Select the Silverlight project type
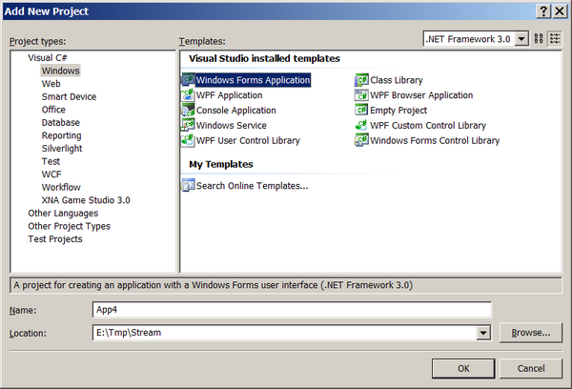Screen dimensions: 572x389 (62, 149)
